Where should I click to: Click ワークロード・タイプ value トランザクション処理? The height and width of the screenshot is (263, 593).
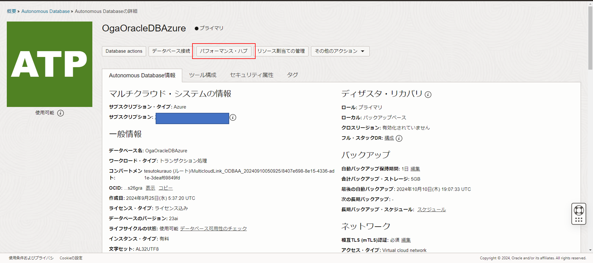point(183,161)
